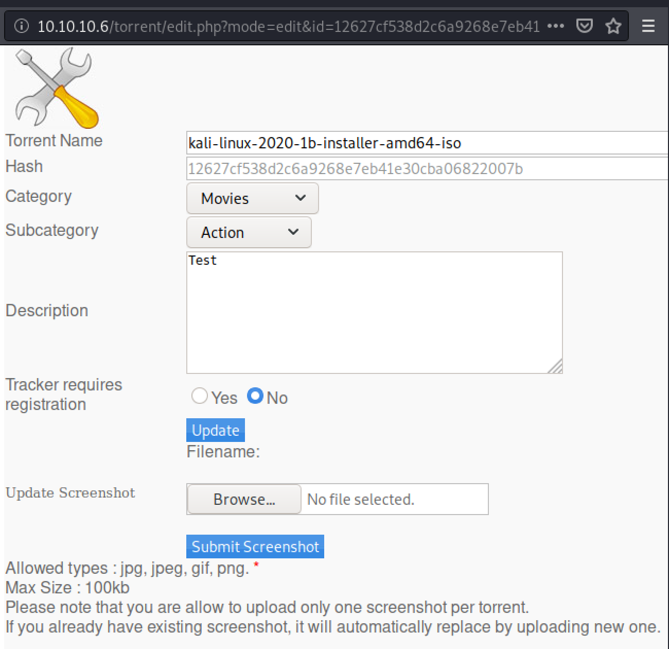Select No for tracker requires registration
This screenshot has width=669, height=649.
tap(255, 396)
